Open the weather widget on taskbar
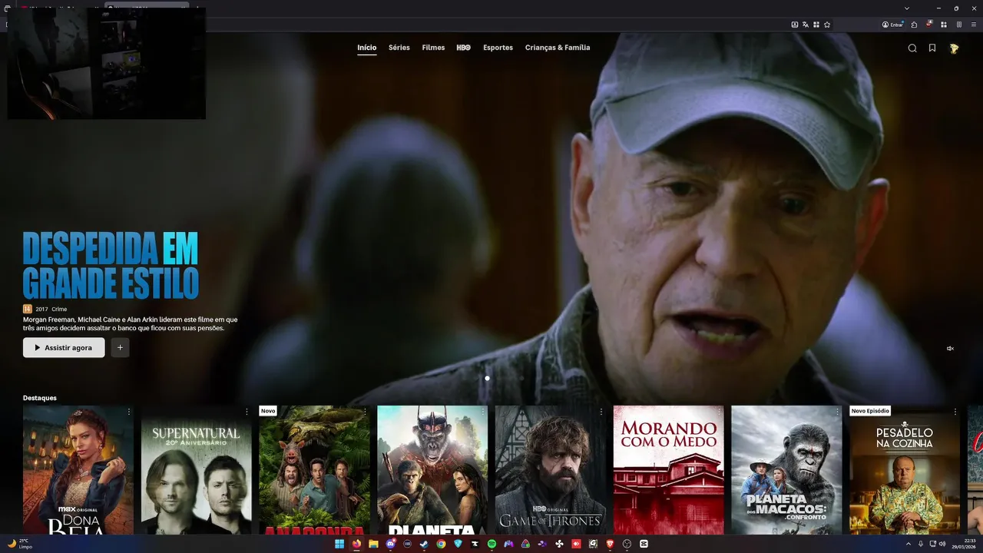This screenshot has height=553, width=983. coord(19,544)
